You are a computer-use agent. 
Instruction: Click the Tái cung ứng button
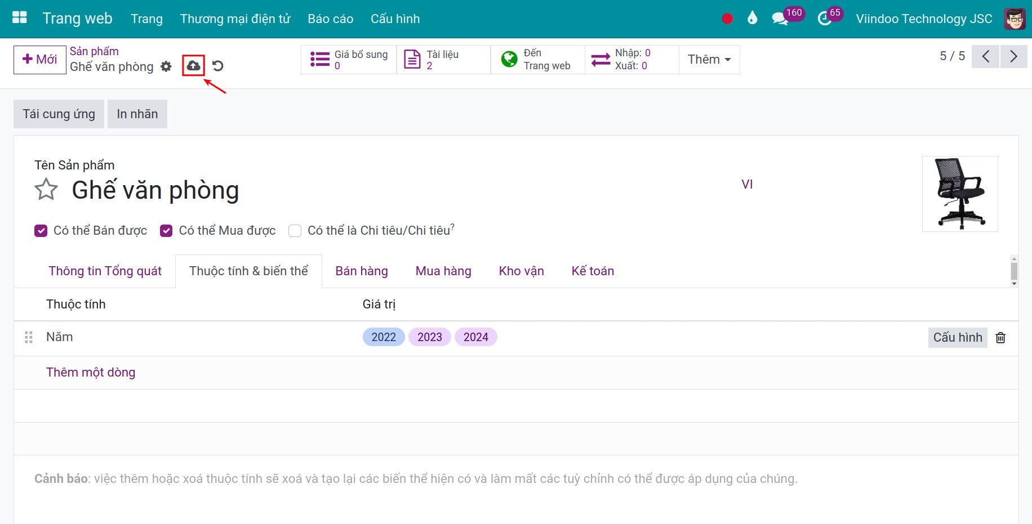[x=59, y=114]
